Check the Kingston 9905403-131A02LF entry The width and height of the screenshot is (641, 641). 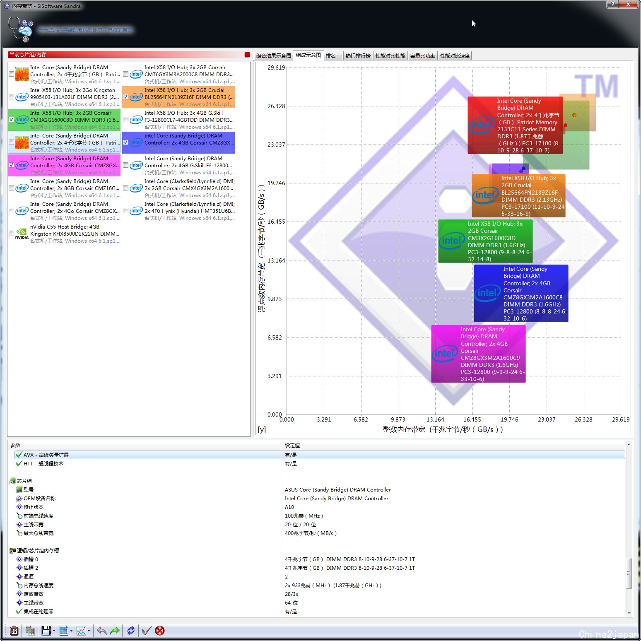12,97
